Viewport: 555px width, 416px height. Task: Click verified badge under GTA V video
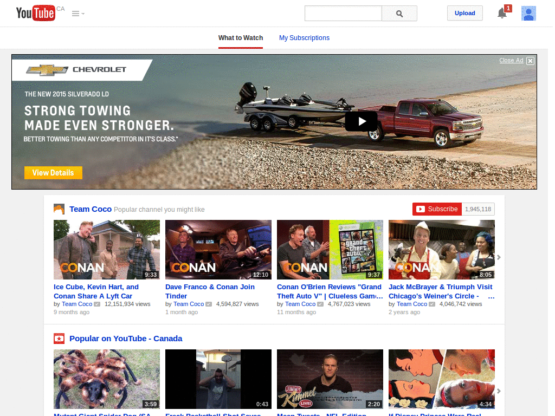(320, 304)
